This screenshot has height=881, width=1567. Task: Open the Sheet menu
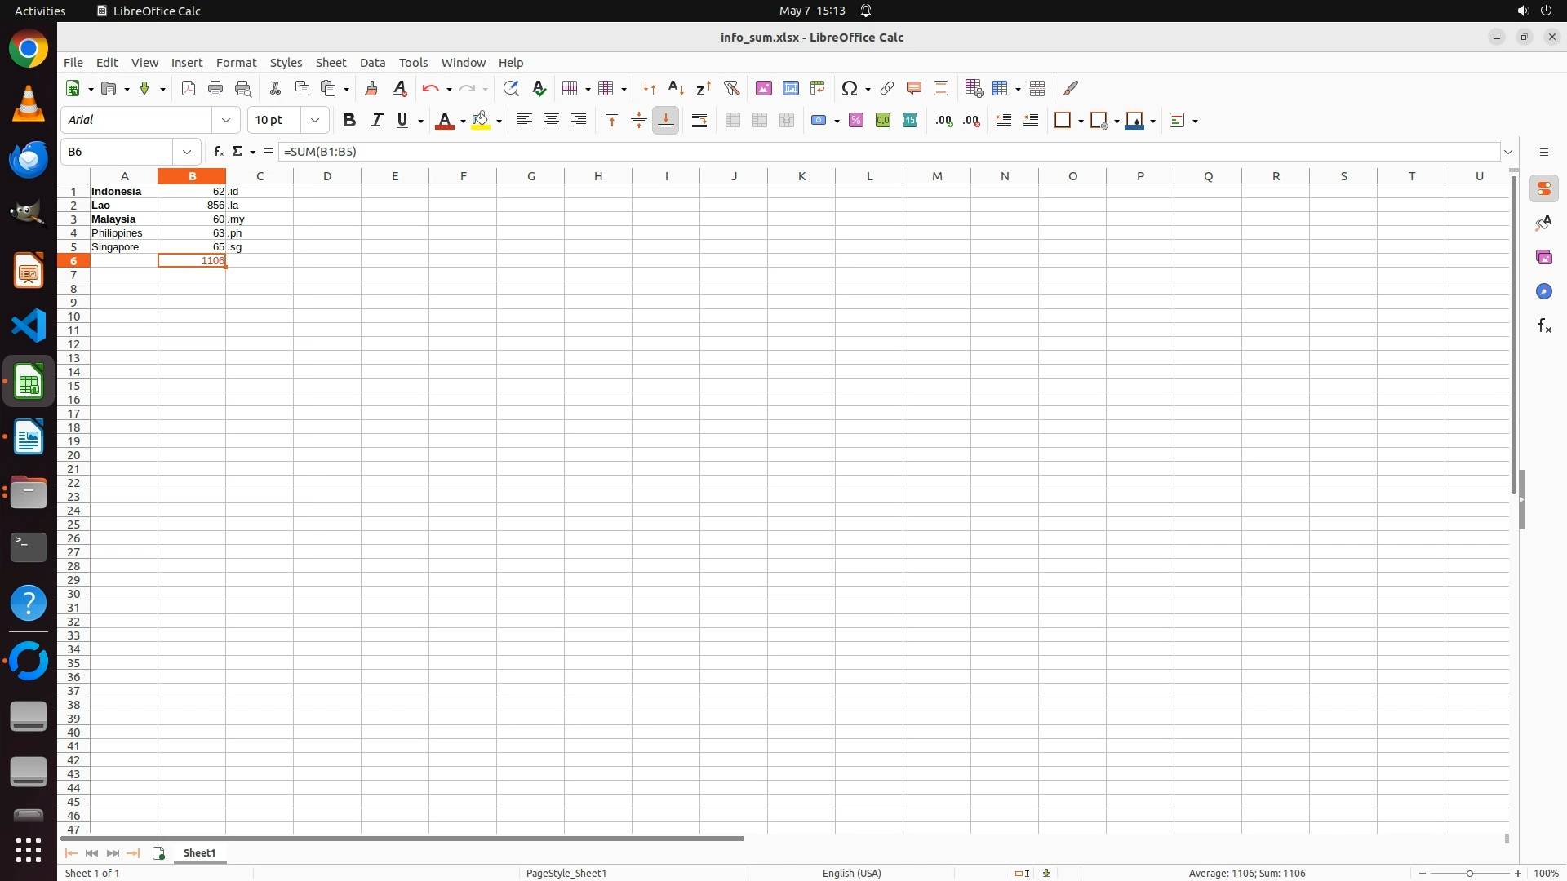pyautogui.click(x=331, y=63)
